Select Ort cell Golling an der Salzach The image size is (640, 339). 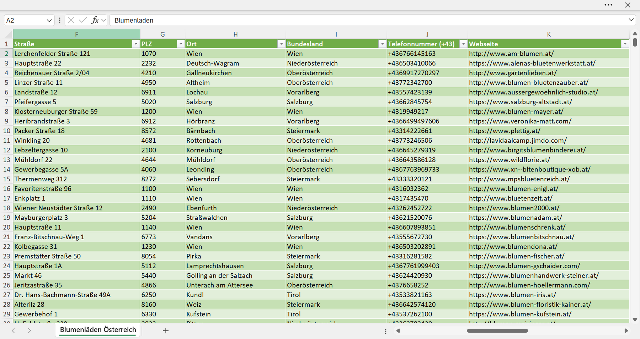(235, 275)
